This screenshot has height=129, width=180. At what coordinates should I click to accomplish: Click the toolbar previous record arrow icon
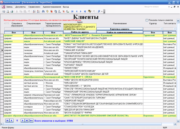[76, 11]
